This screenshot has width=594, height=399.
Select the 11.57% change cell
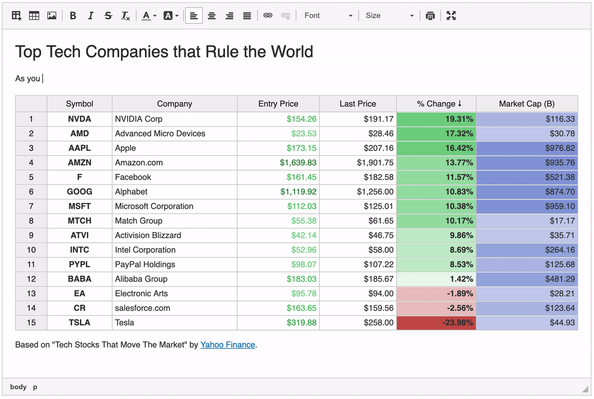436,177
